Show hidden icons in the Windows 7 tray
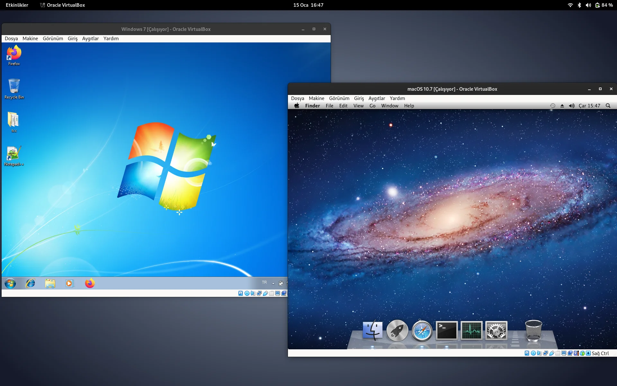 273,283
